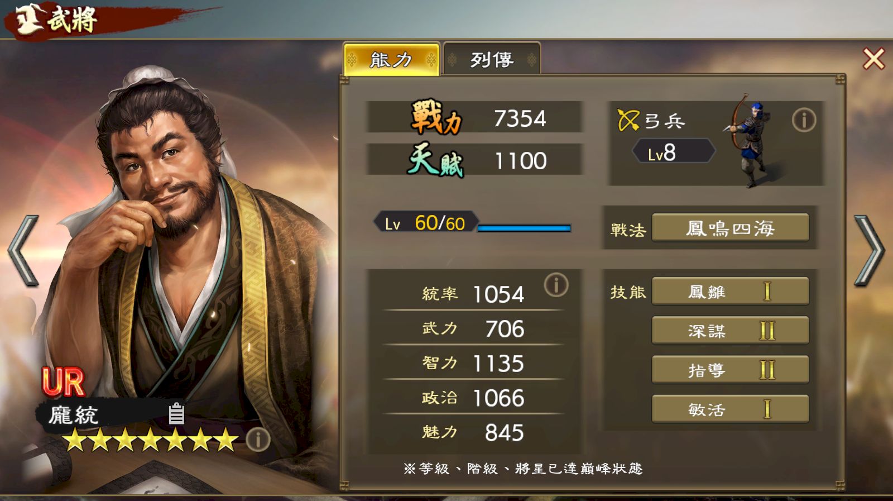893x501 pixels.
Task: Open the 鳳鳴四海 tactic button
Action: point(730,228)
